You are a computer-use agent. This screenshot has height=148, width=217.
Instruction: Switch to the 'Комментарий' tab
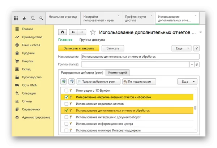click(x=118, y=73)
